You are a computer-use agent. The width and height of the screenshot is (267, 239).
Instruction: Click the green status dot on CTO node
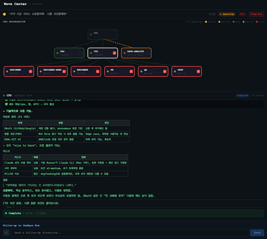pos(91,53)
